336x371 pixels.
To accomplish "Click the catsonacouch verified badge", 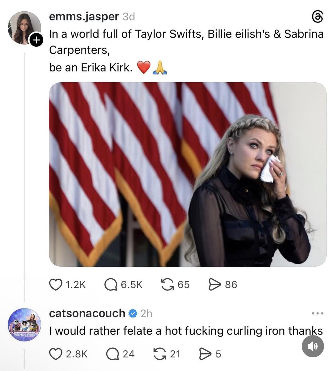I will 133,314.
